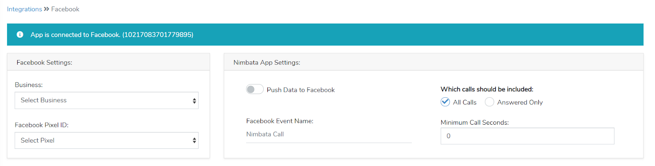
Task: Click the Facebook breadcrumb text
Action: (65, 9)
